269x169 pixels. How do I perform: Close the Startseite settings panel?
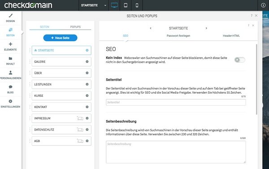pyautogui.click(x=253, y=26)
